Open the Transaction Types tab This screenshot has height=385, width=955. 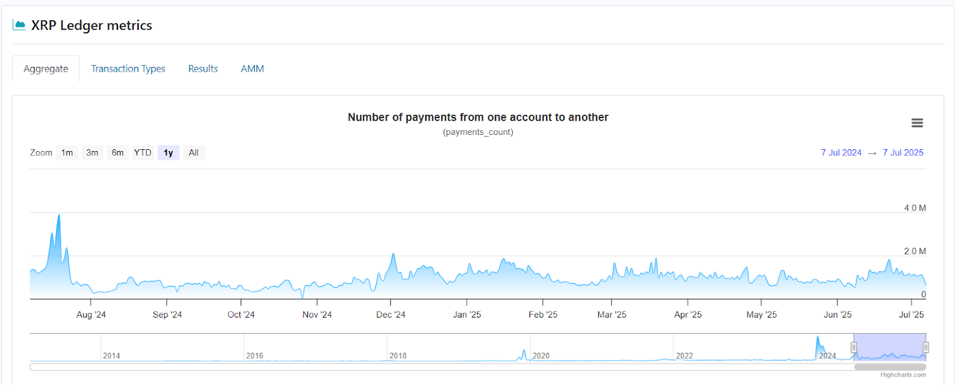(128, 69)
